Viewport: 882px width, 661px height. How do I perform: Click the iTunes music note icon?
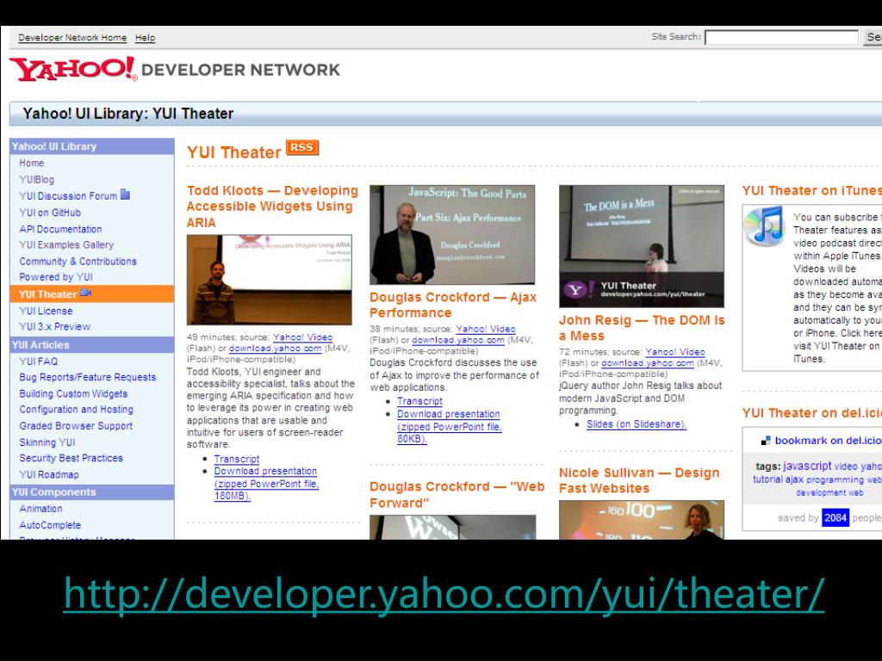click(765, 226)
